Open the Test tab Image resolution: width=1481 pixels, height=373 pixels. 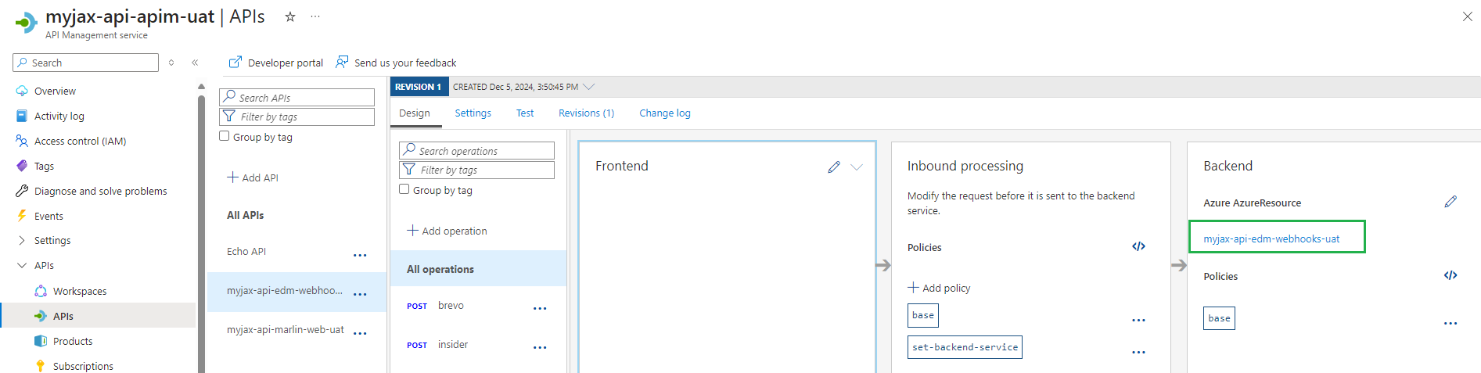pyautogui.click(x=525, y=113)
